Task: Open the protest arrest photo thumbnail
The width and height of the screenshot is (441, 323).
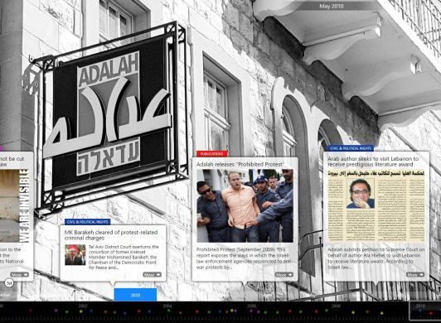Action: click(x=245, y=205)
